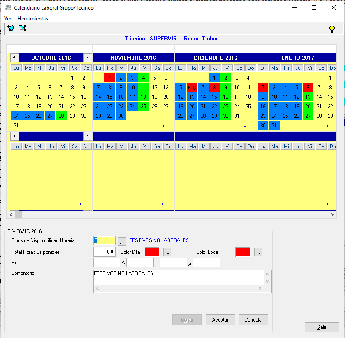The image size is (345, 338).
Task: Click the light bulb help icon
Action: 332,29
